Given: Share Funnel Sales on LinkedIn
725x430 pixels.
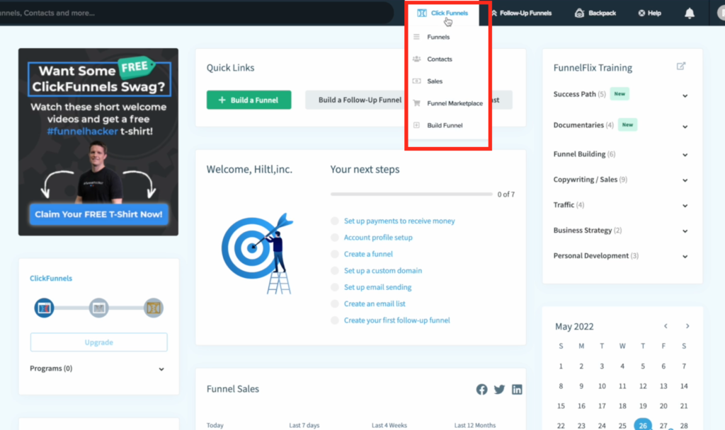Looking at the screenshot, I should point(517,390).
